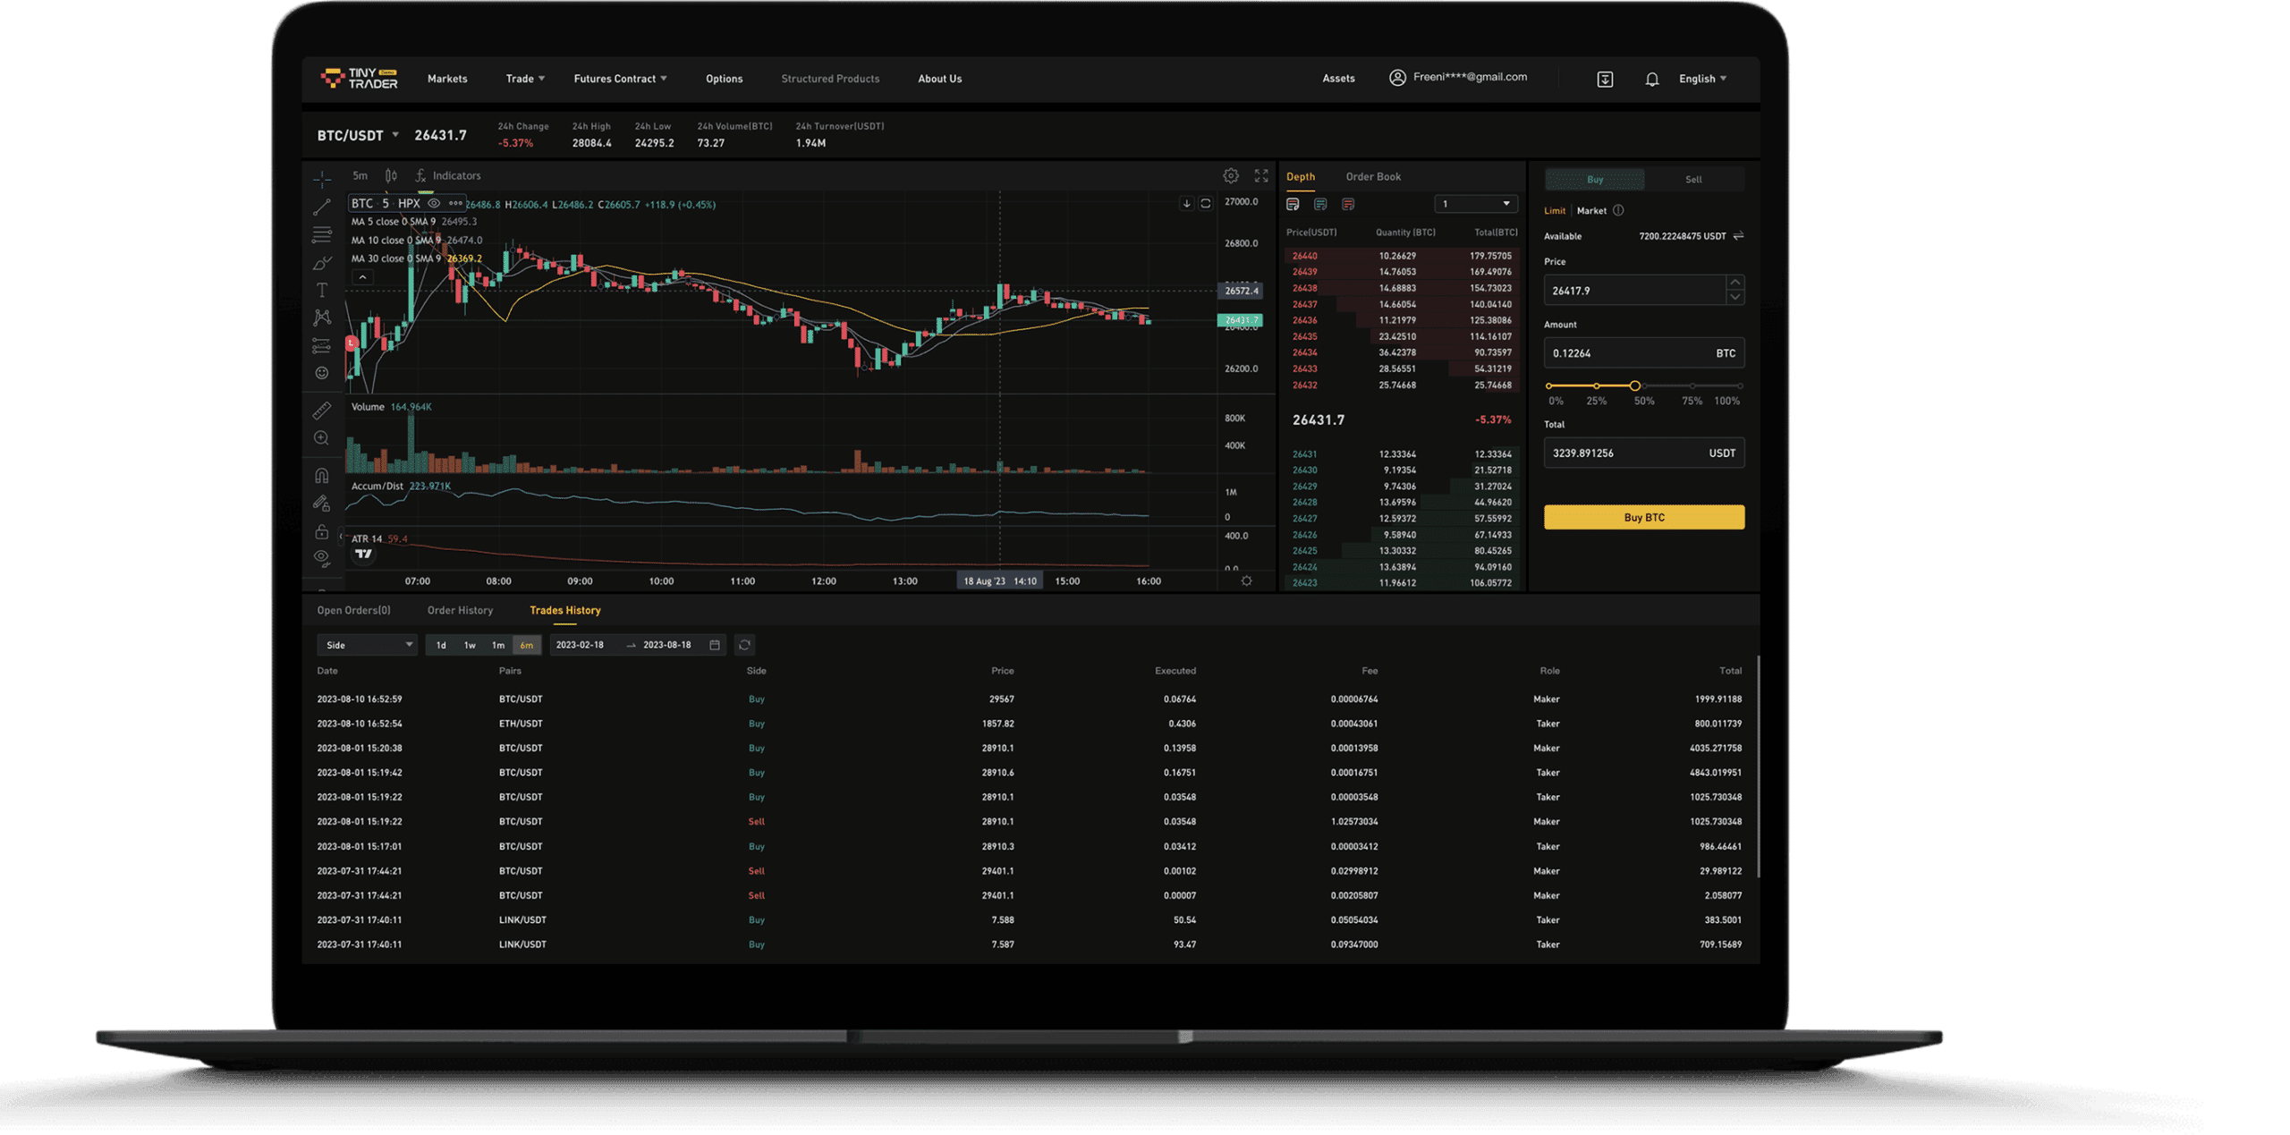
Task: Open the Order History tab
Action: [x=460, y=611]
